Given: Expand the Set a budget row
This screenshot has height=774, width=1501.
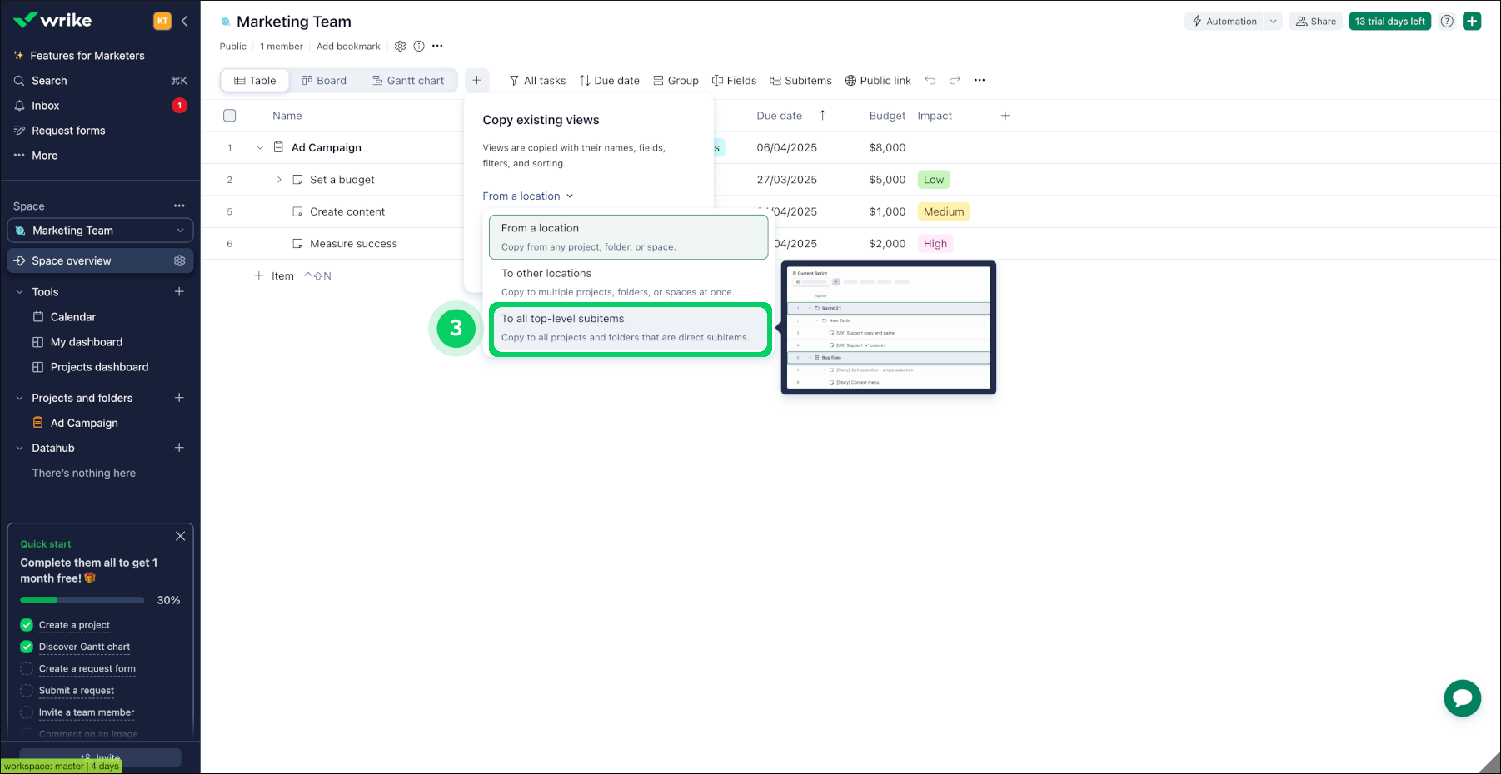Looking at the screenshot, I should click(x=279, y=180).
